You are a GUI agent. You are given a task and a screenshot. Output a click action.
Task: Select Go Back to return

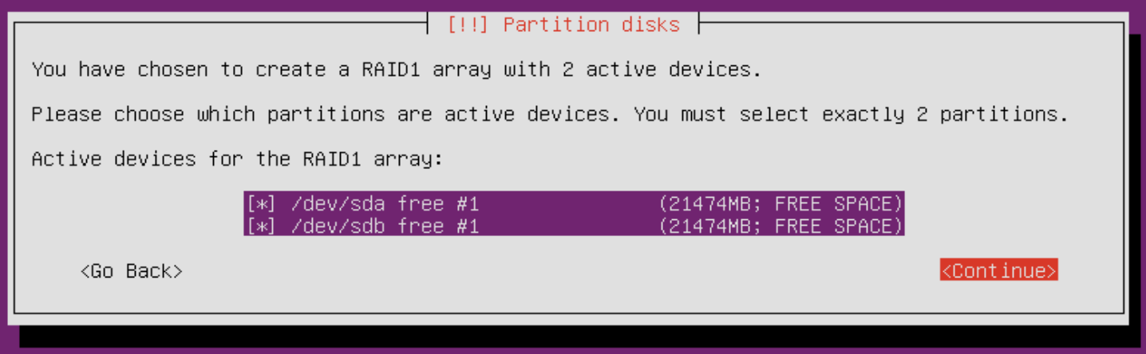pos(132,271)
